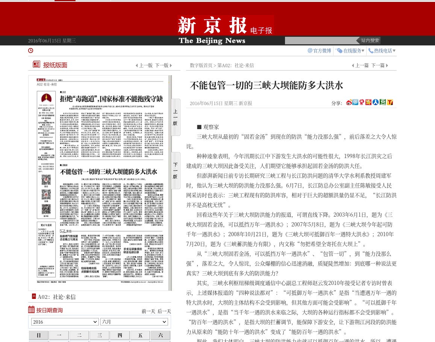435x342 pixels.
Task: Share article to Douban icon
Action: point(383,102)
